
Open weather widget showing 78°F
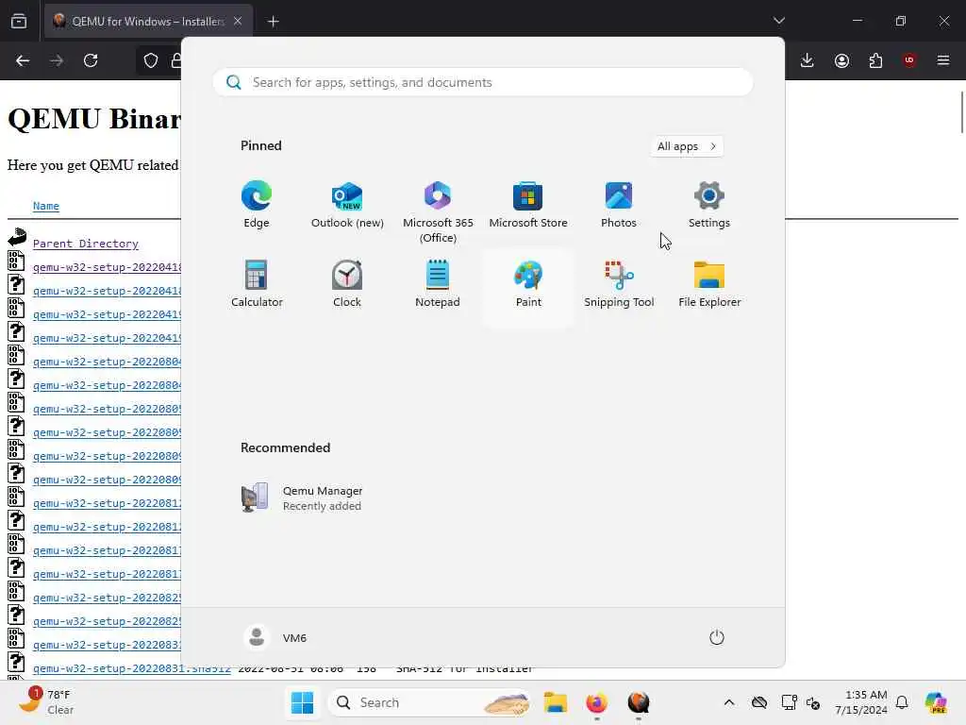[46, 702]
